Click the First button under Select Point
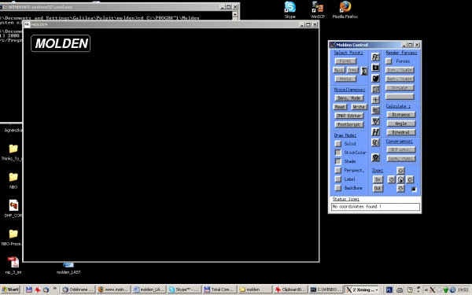Screen dimensions: 472x295 point(345,61)
